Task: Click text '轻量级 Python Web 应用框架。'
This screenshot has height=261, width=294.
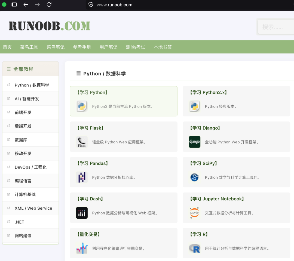Action: (x=120, y=142)
